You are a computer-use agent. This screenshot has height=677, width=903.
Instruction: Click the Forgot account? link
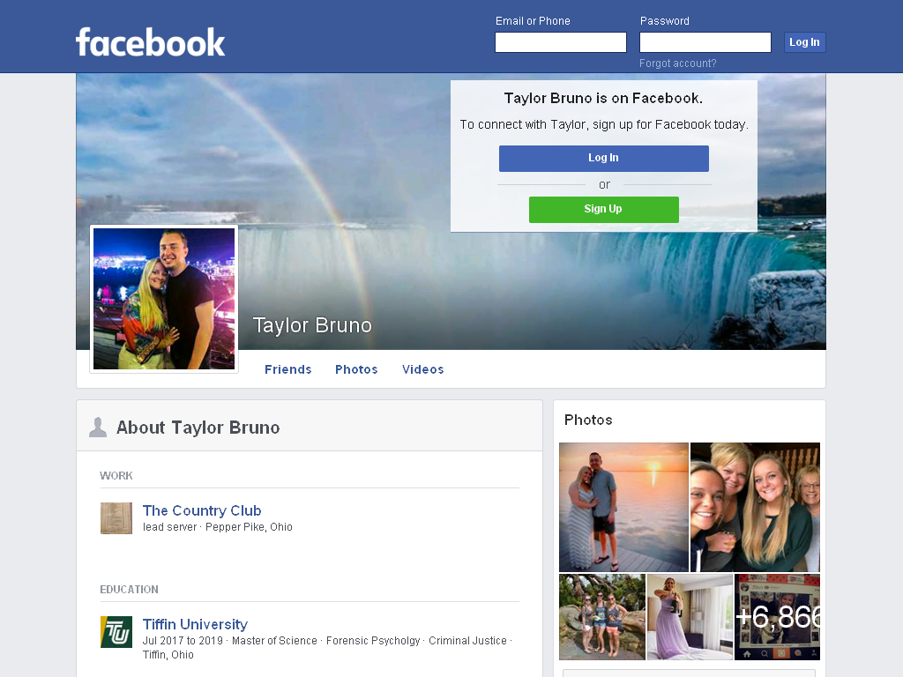point(678,63)
